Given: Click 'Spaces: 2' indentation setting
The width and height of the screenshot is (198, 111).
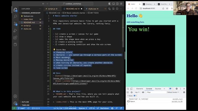Looking at the screenshot, I should pyautogui.click(x=83, y=108).
